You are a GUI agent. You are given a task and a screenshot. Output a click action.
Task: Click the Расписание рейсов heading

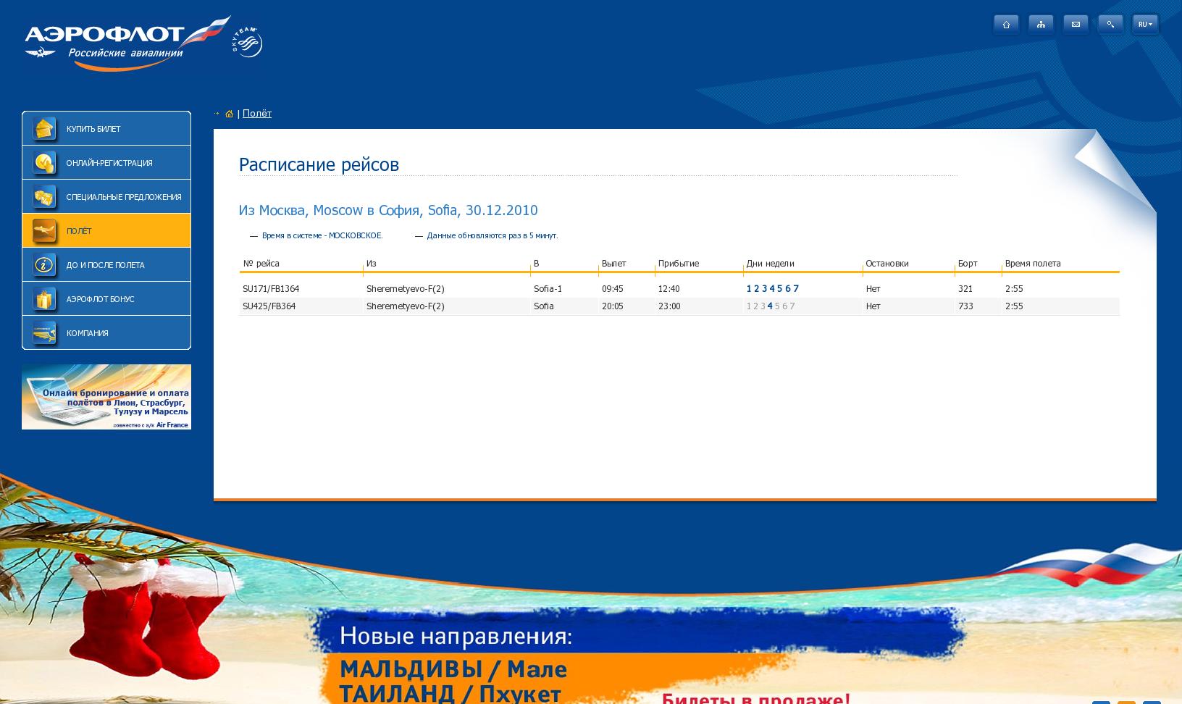click(x=319, y=164)
